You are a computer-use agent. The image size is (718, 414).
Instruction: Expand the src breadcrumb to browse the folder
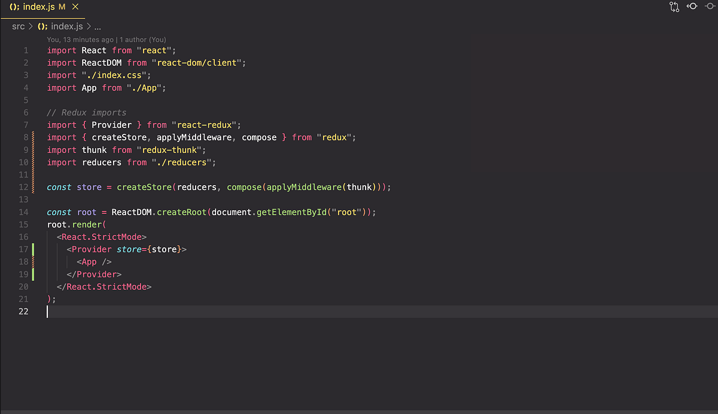tap(17, 26)
